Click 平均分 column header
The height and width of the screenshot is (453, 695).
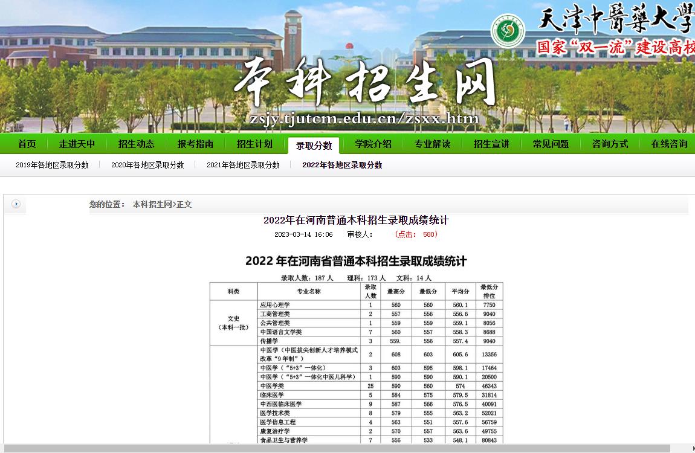pyautogui.click(x=460, y=291)
